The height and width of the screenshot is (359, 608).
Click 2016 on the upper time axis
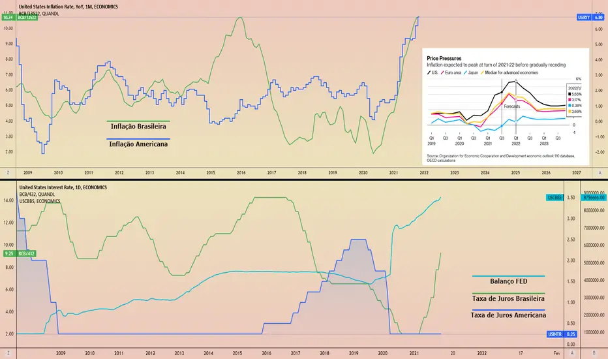[241, 173]
